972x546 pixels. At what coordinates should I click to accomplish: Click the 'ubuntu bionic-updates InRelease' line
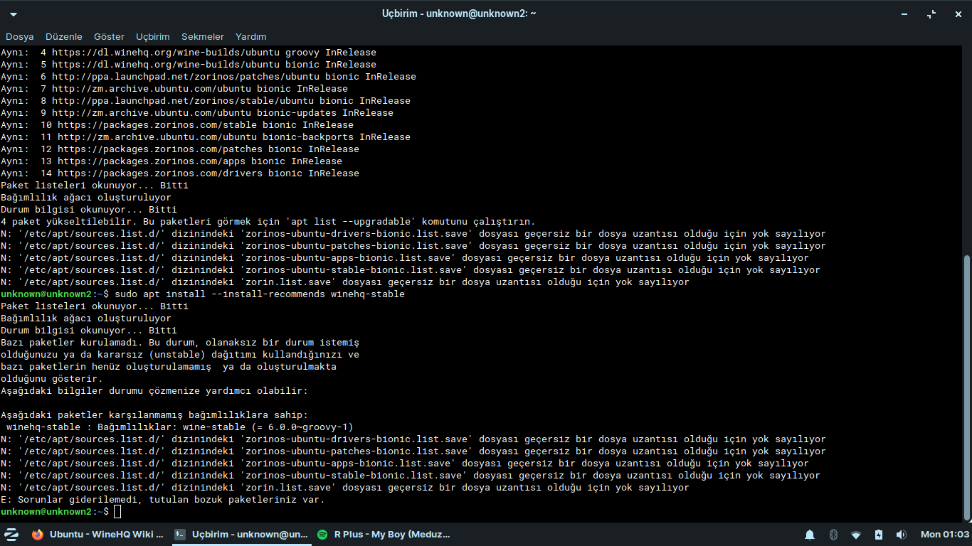[197, 113]
